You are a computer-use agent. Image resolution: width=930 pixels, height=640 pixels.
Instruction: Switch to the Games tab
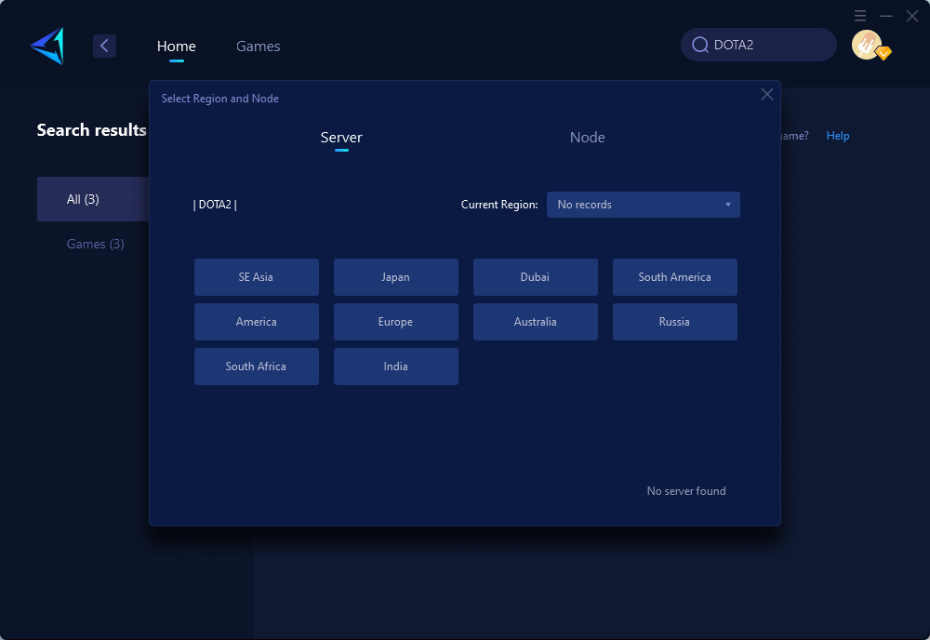tap(258, 47)
